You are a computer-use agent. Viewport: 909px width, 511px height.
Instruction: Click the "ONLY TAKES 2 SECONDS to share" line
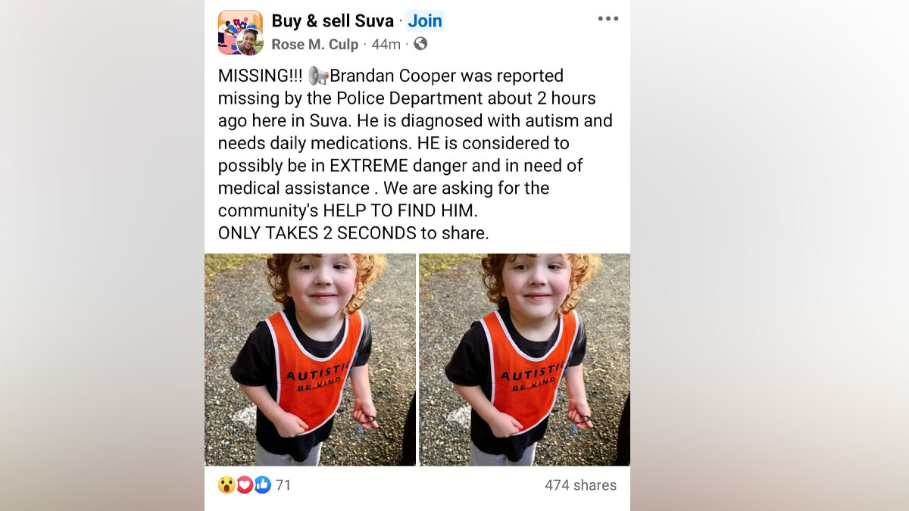coord(354,233)
